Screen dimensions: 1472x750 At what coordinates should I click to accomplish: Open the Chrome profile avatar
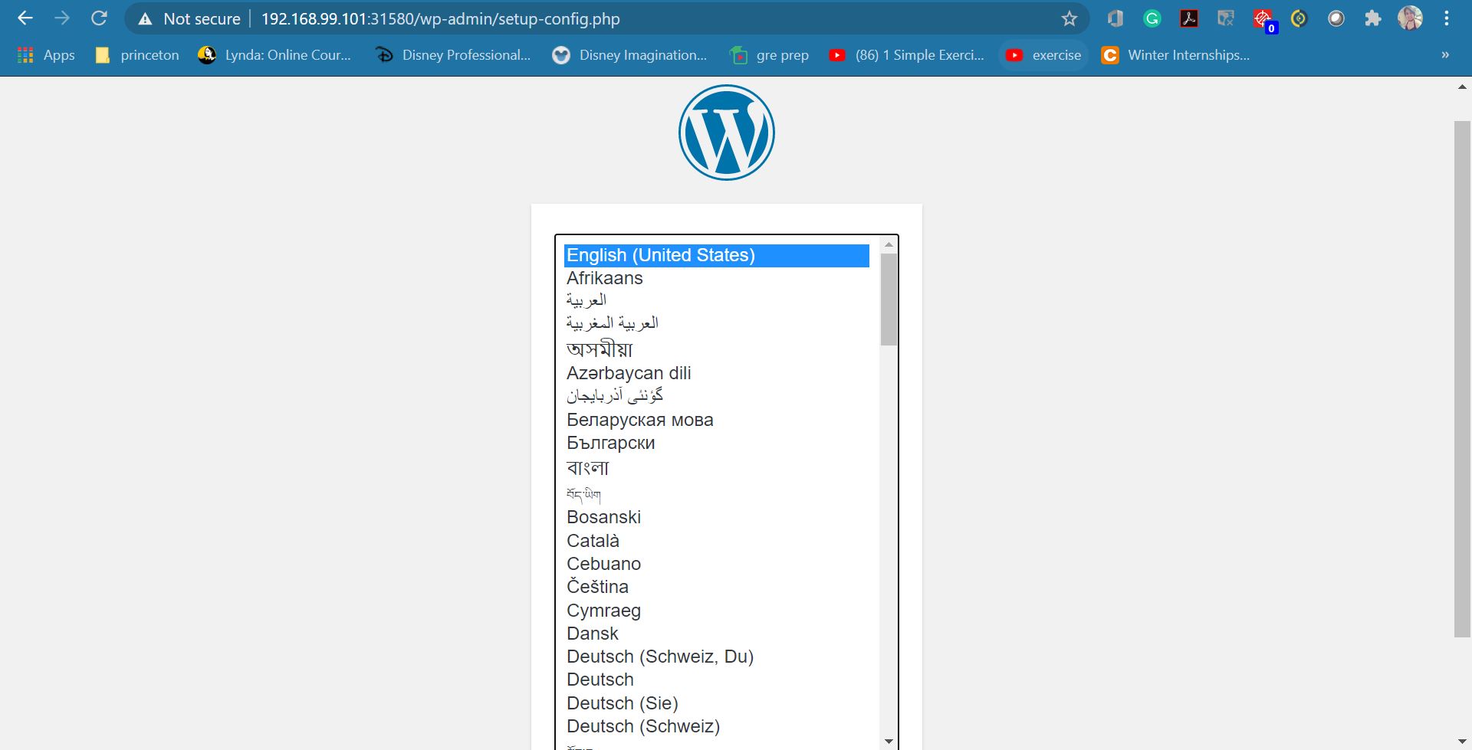tap(1410, 18)
